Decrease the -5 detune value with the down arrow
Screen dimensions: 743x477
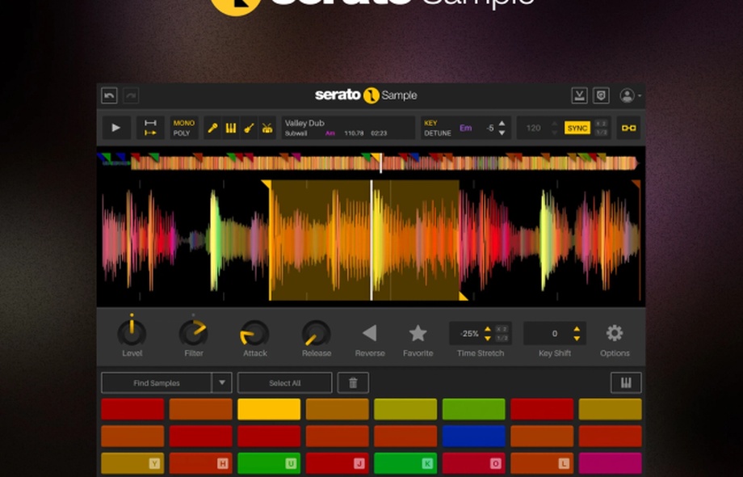502,133
